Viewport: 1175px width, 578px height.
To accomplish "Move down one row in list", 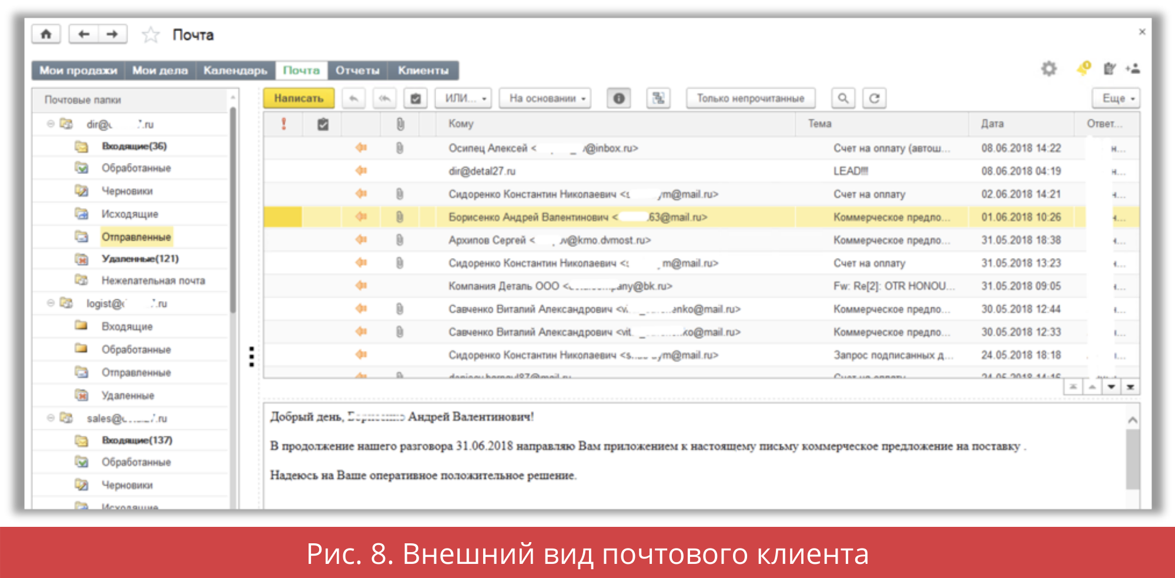I will click(x=1111, y=387).
